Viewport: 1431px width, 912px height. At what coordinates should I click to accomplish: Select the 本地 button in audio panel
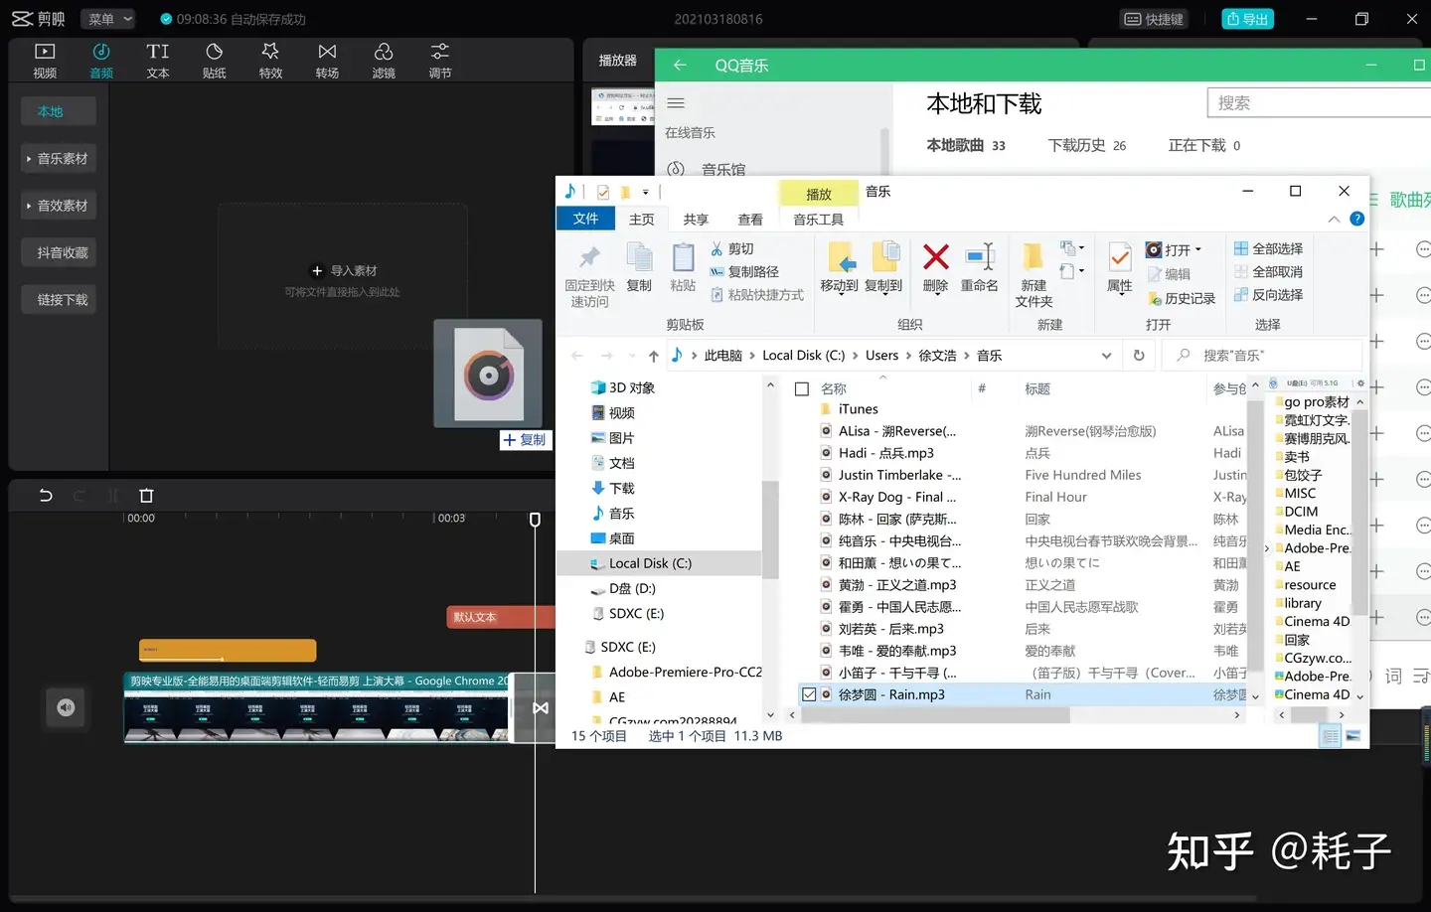coord(59,111)
